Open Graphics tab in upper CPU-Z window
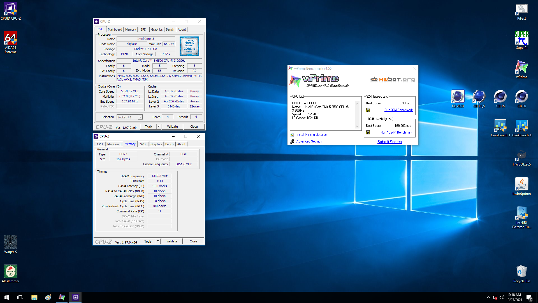538x303 pixels. (x=157, y=29)
